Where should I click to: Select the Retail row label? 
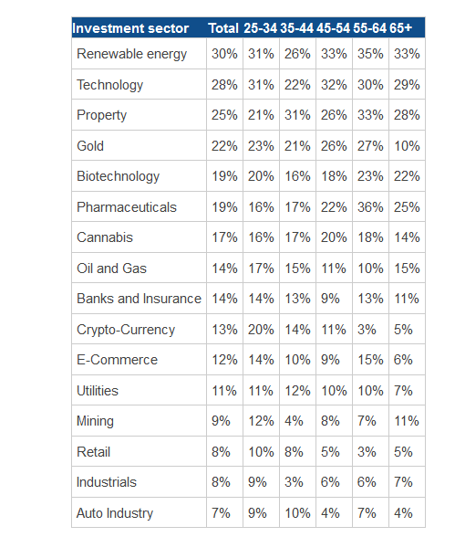pos(93,452)
